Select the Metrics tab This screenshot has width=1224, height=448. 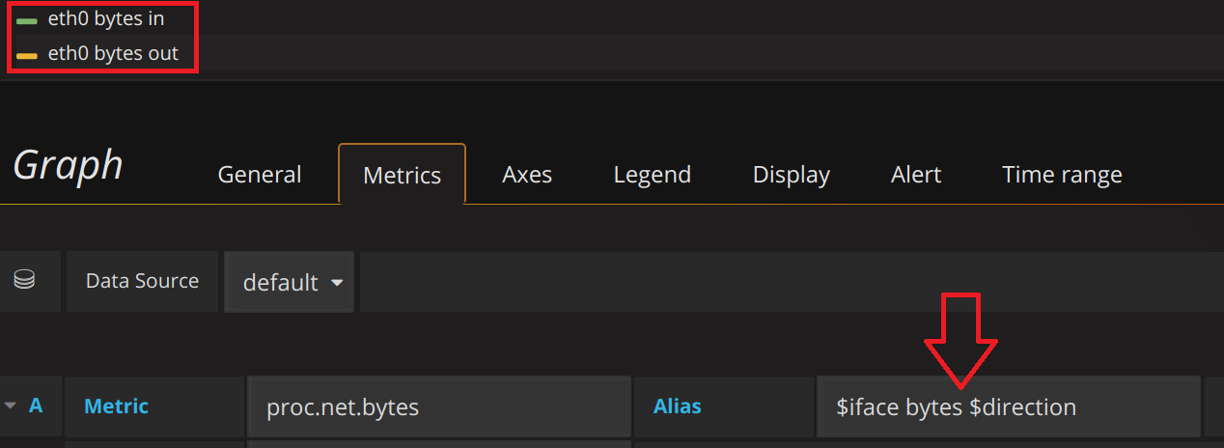coord(402,175)
